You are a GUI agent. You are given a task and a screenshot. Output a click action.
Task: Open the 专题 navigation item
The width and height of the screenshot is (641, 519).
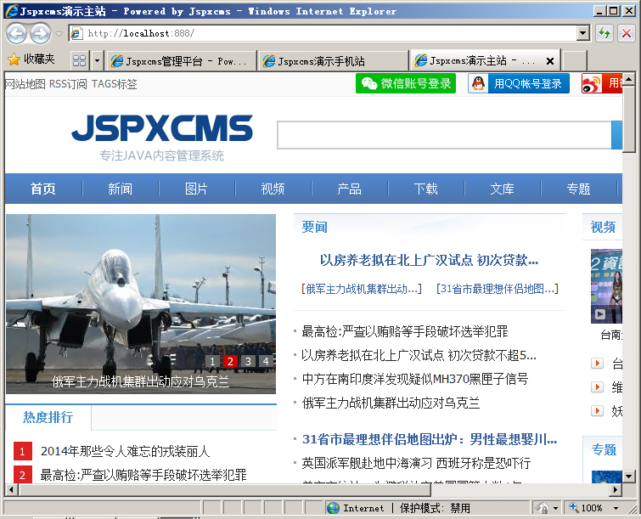coord(578,189)
